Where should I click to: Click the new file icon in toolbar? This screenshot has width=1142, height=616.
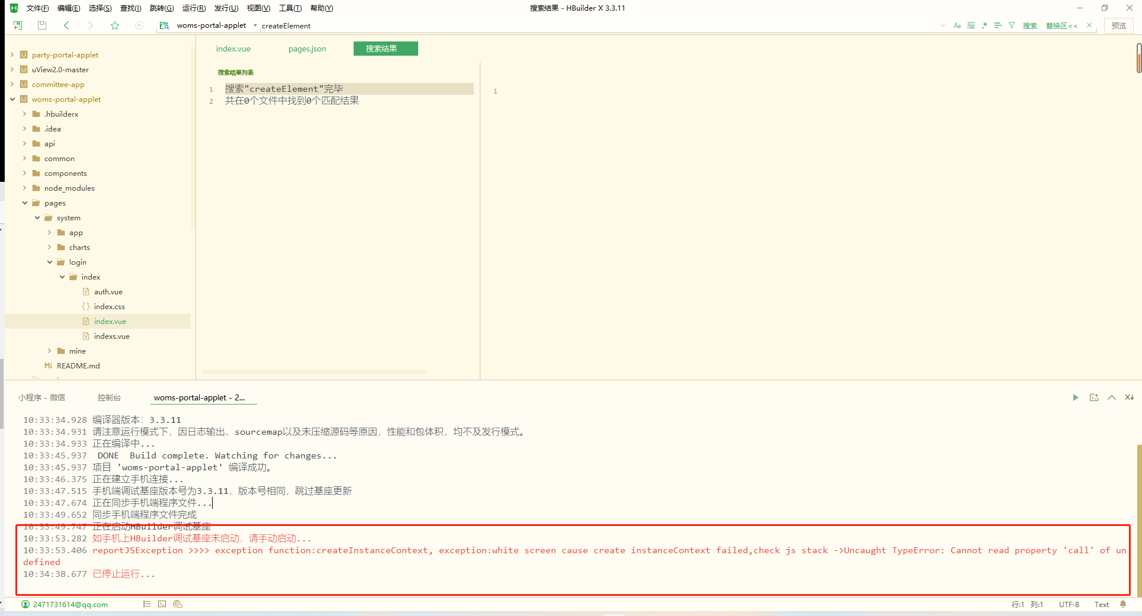18,25
